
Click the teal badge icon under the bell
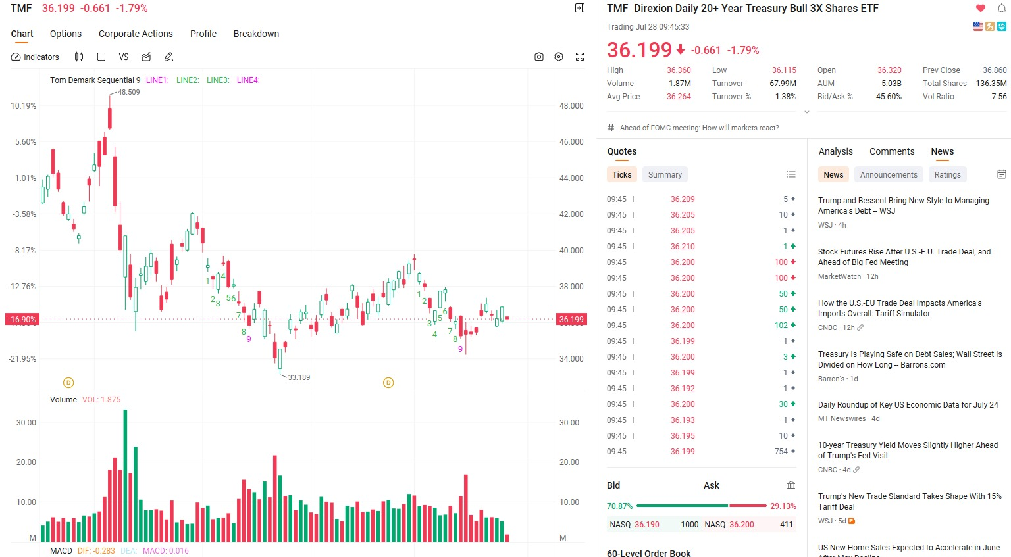[1002, 26]
